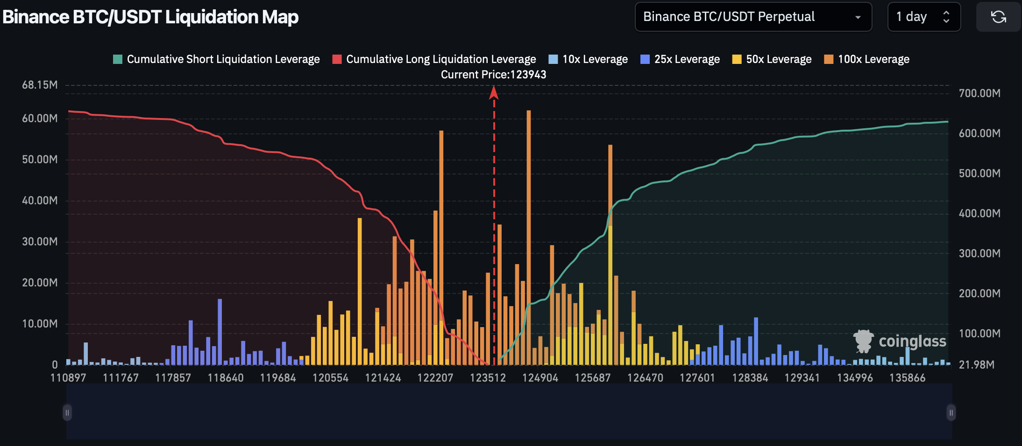Click the Binance BTC/USDT Liquidation Map title

point(150,17)
